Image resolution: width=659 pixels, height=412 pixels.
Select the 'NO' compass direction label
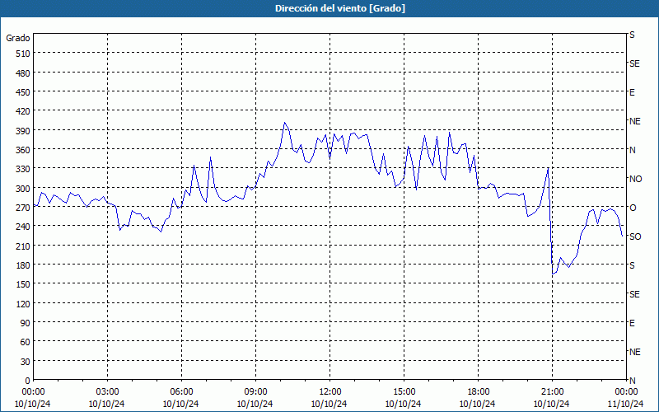[635, 179]
